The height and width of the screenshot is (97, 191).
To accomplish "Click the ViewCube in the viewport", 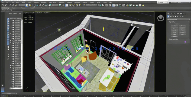I will pos(161,18).
